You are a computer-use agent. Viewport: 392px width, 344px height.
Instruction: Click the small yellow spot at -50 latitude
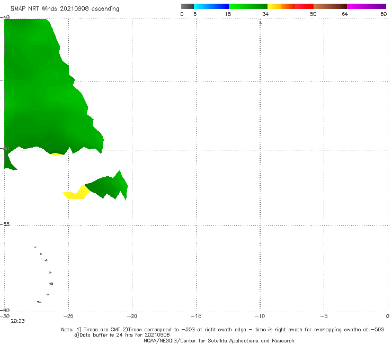point(57,154)
